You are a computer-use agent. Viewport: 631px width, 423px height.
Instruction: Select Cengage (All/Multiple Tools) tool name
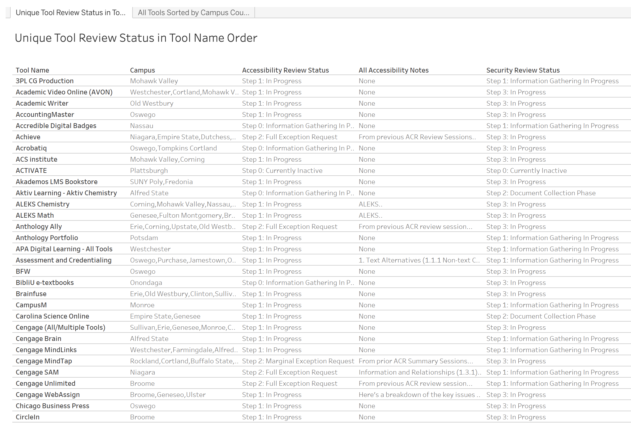[61, 327]
